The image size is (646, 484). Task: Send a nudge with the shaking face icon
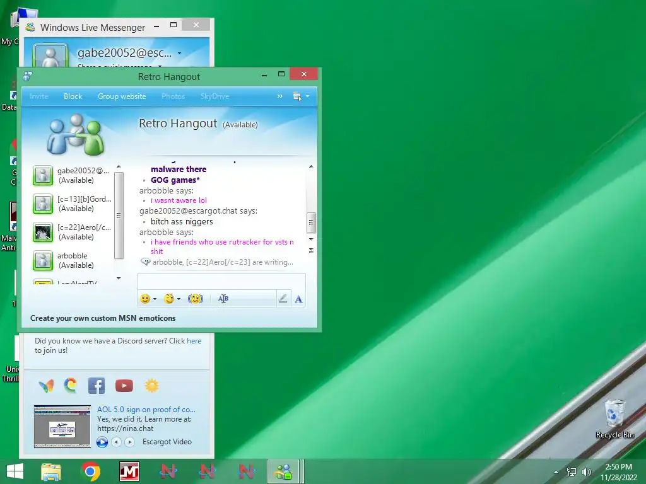click(x=196, y=299)
